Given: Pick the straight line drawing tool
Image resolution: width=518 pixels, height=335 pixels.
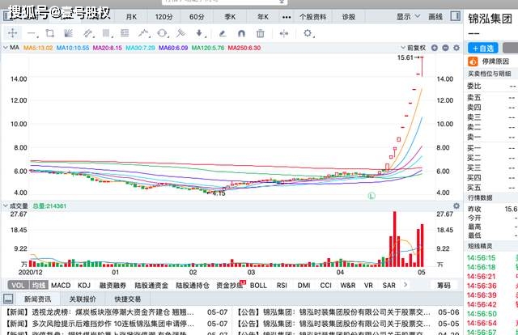Looking at the screenshot, I should coord(32,33).
